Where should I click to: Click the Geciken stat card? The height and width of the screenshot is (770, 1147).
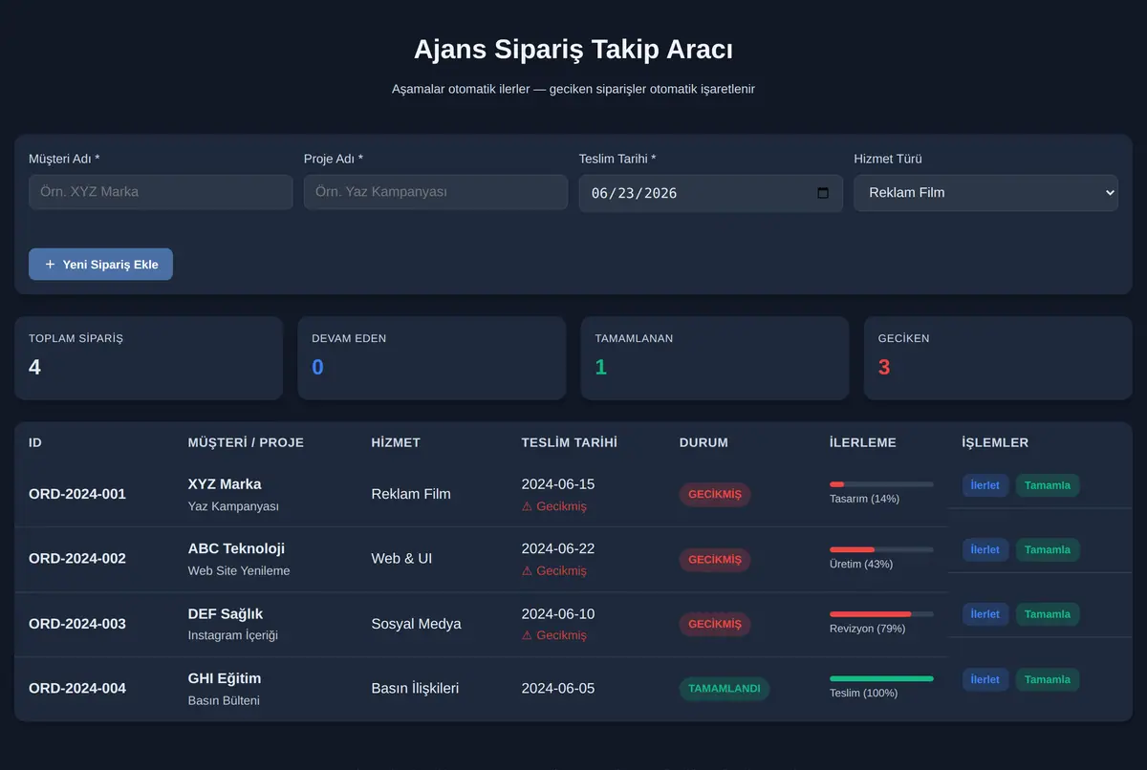[x=998, y=358]
